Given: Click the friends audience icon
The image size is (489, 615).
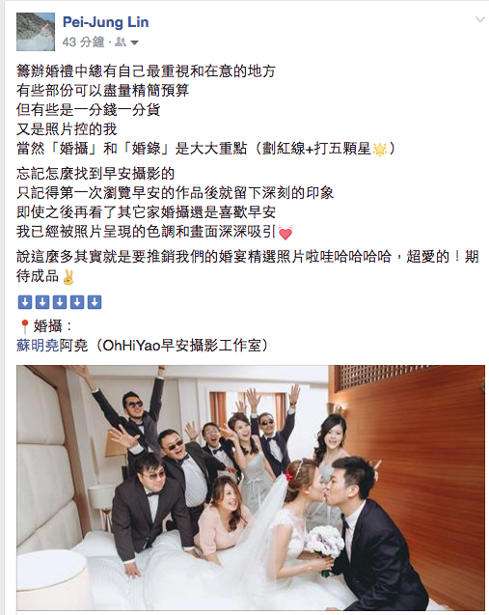Looking at the screenshot, I should pos(121,42).
